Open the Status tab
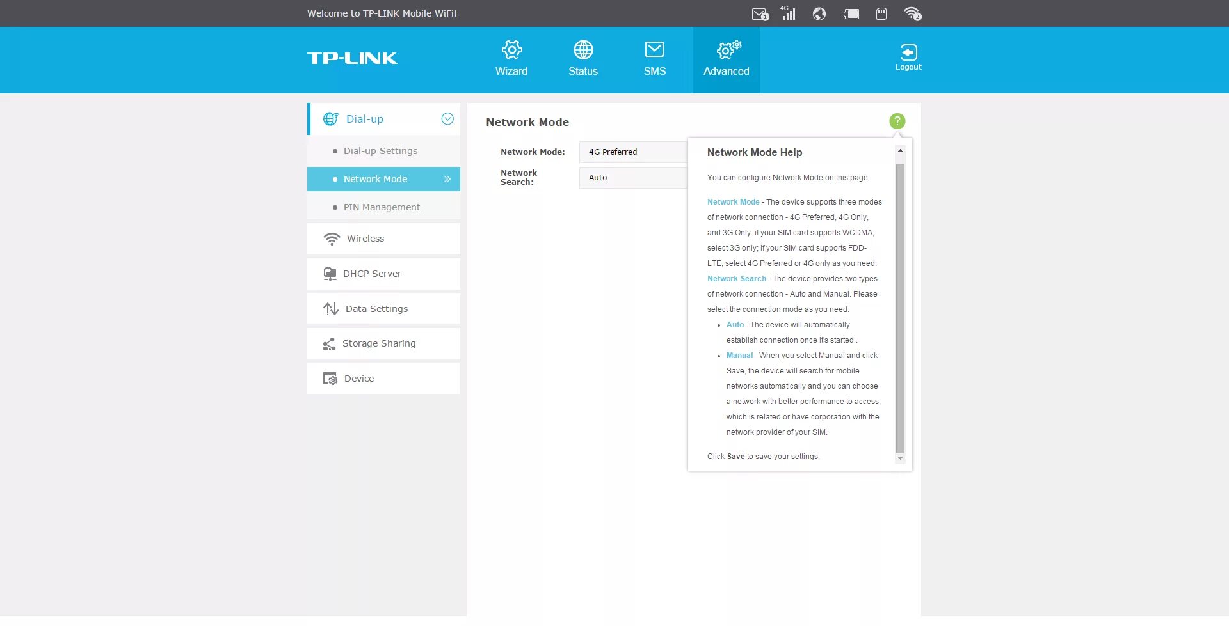The image size is (1229, 626). tap(583, 59)
